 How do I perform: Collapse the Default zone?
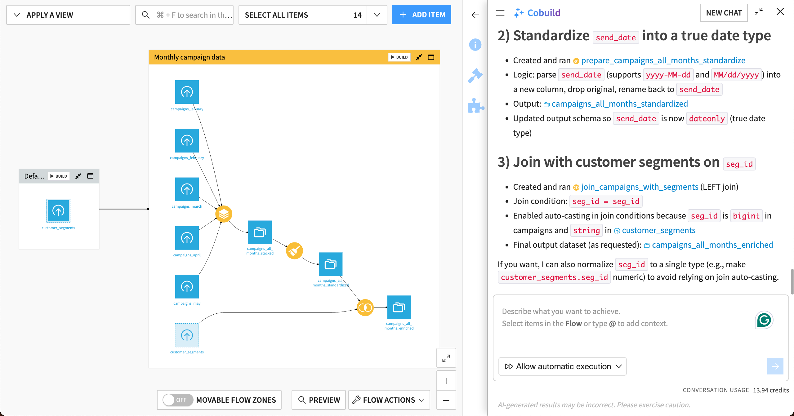coord(78,176)
